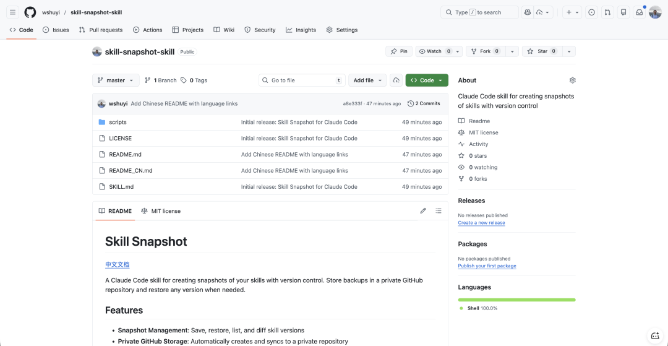Screen dimensions: 668x346
Task: Expand the Add file dropdown
Action: (x=367, y=80)
